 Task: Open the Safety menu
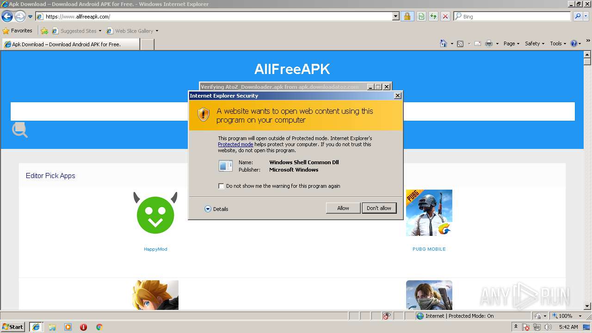pos(535,43)
